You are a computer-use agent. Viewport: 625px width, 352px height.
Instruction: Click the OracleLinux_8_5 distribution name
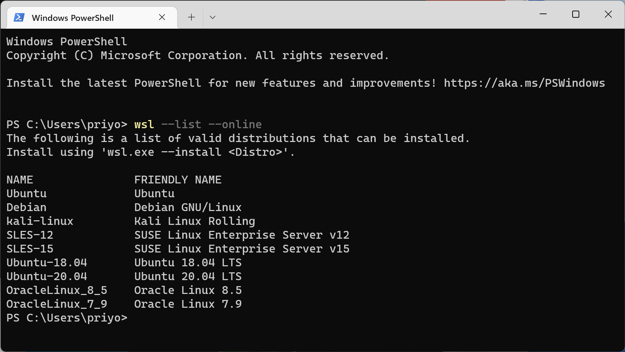coord(57,290)
